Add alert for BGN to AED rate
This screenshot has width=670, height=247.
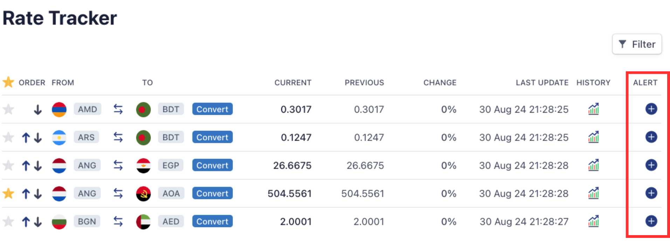click(x=651, y=221)
